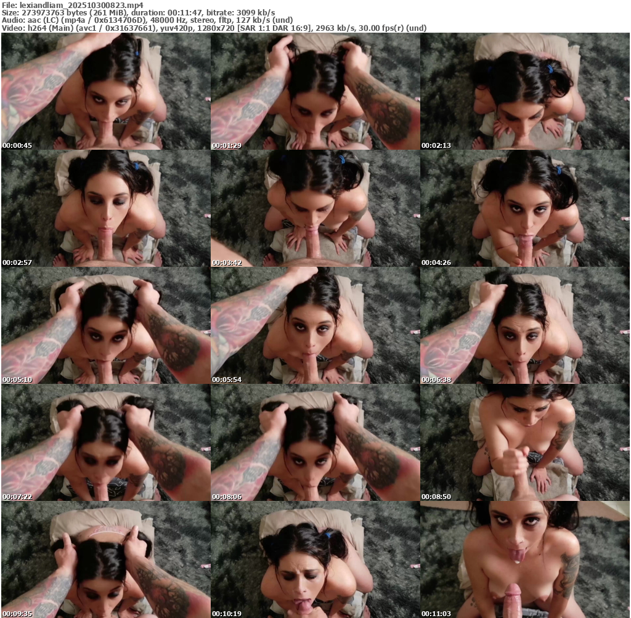Select the thumbnail labeled 00:05:10
This screenshot has width=631, height=618.
click(105, 325)
